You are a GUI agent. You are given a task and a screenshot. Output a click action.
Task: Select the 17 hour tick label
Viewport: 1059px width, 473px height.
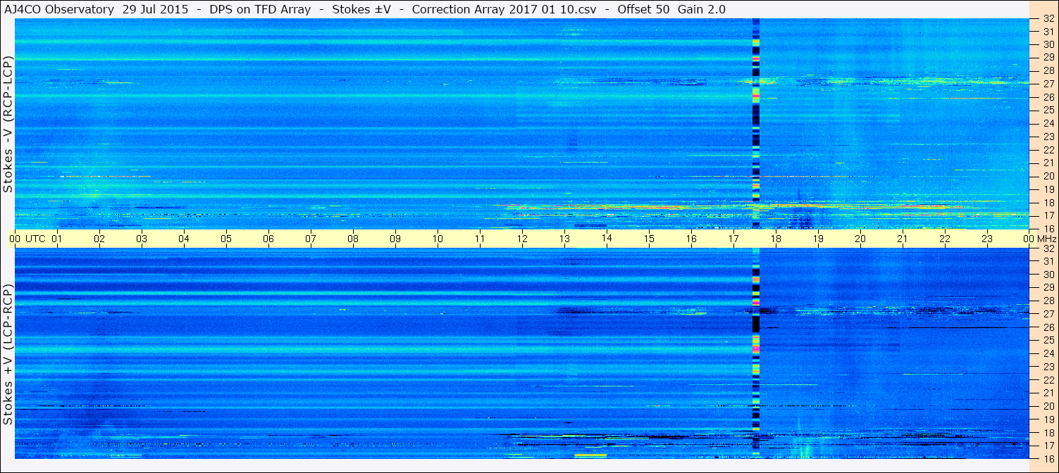tap(733, 239)
